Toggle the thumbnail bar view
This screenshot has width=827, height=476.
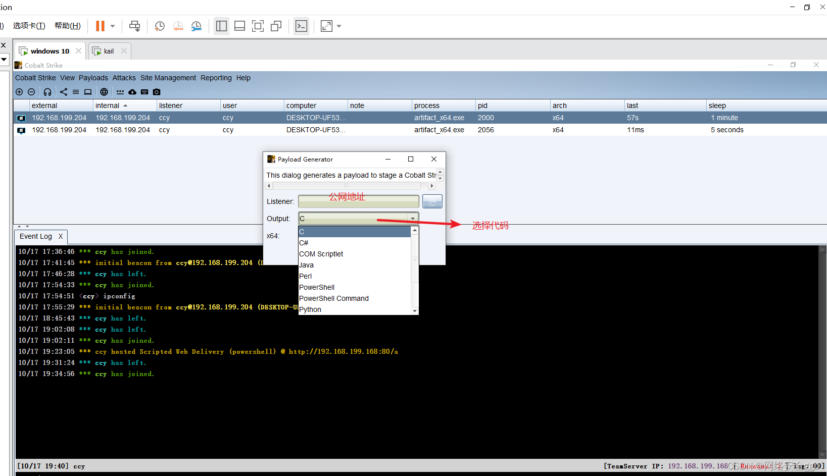pyautogui.click(x=240, y=26)
